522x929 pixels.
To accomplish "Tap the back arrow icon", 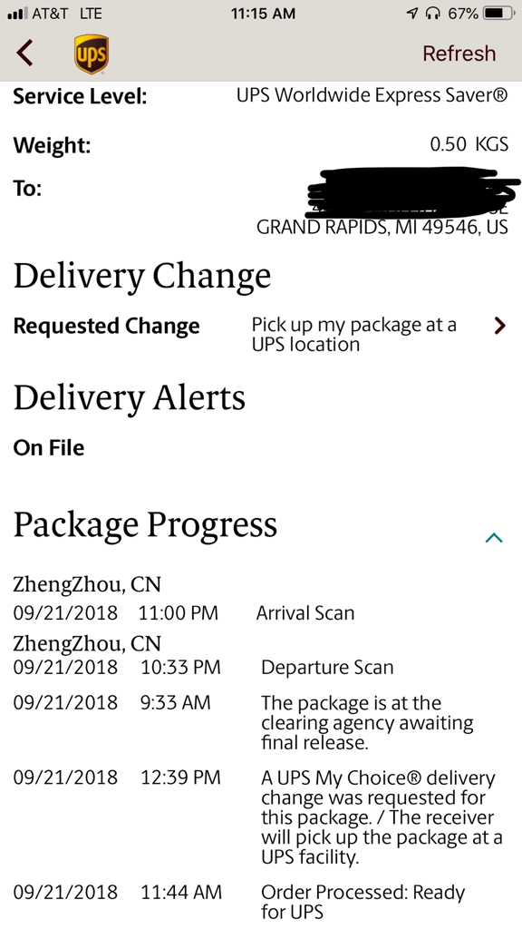I will click(x=24, y=53).
